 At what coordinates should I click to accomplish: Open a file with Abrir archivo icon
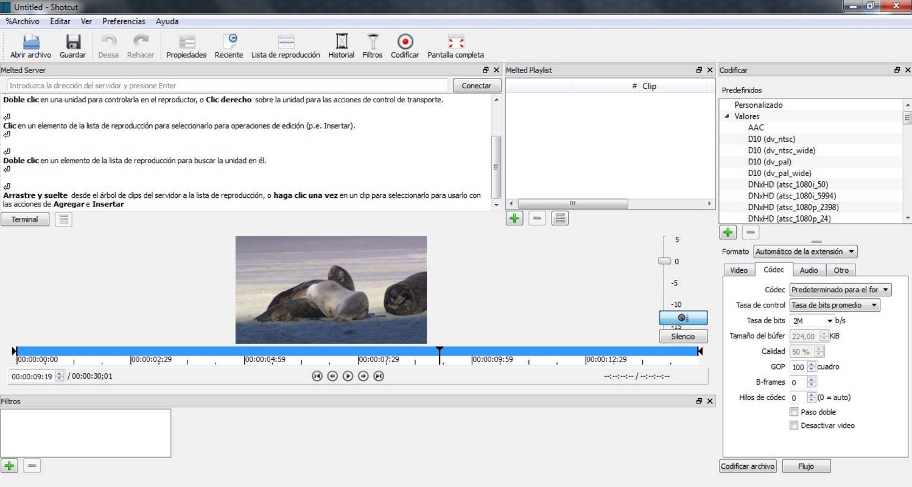[31, 46]
